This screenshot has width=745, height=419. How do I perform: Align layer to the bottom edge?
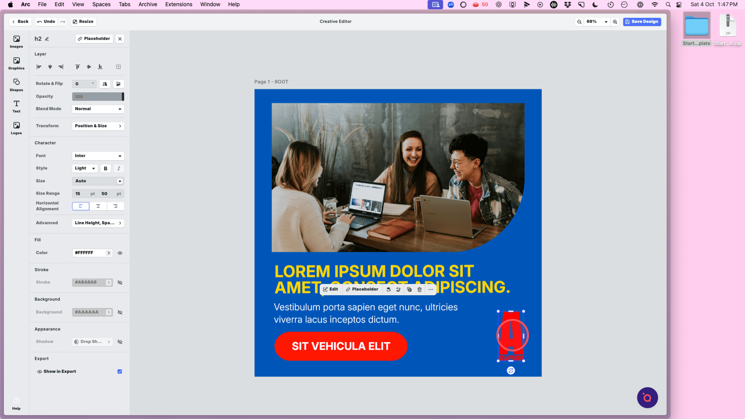pyautogui.click(x=100, y=67)
